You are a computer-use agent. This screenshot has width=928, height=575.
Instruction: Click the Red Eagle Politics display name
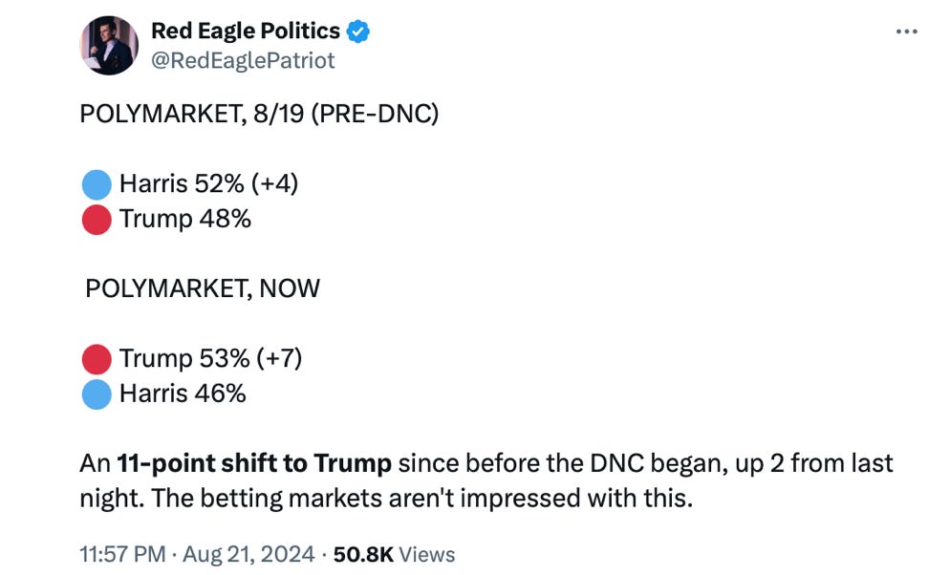[x=246, y=32]
